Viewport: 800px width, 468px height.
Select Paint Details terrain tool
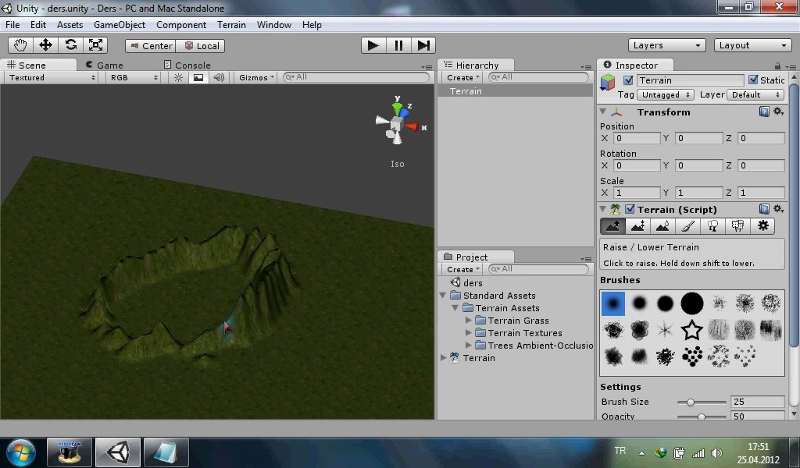click(x=737, y=226)
